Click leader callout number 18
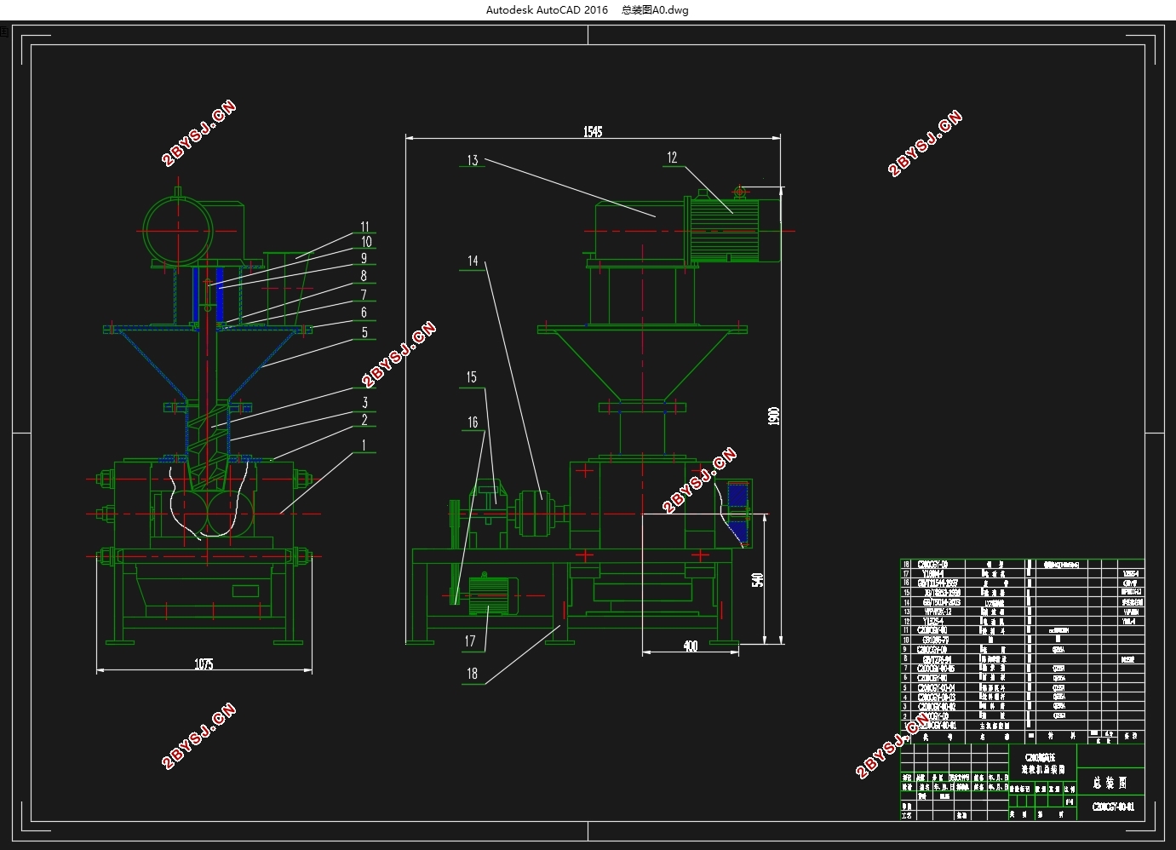 472,674
